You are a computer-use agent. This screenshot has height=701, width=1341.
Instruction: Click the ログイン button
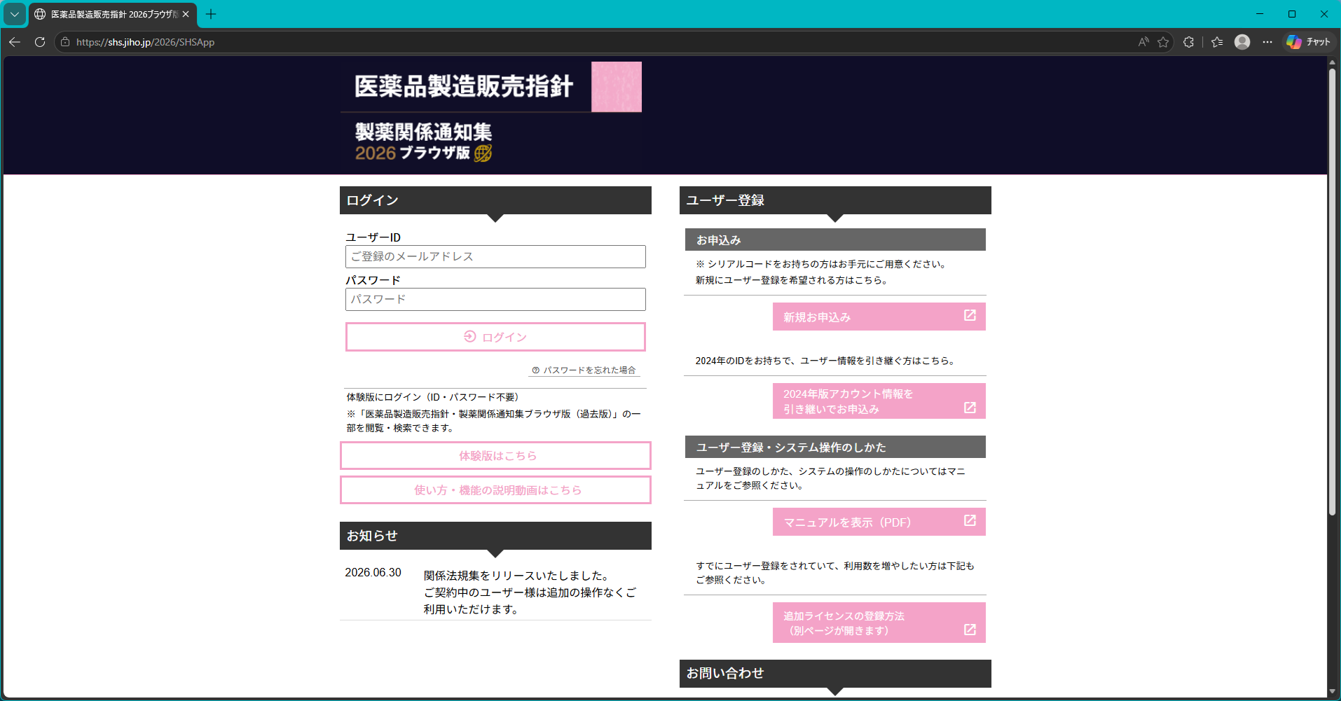click(x=495, y=337)
